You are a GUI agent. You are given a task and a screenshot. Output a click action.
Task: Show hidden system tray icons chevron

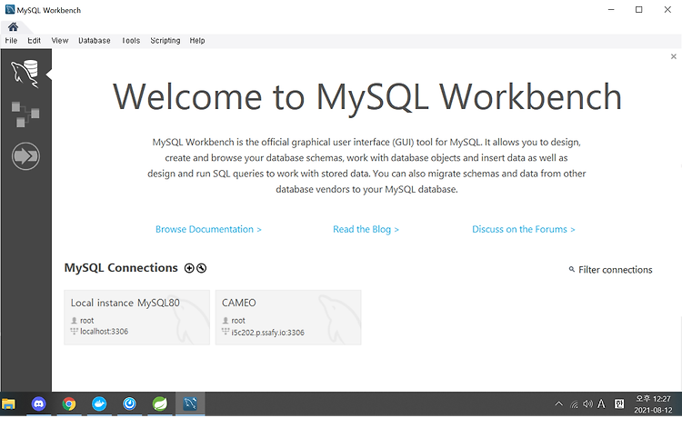coord(559,404)
